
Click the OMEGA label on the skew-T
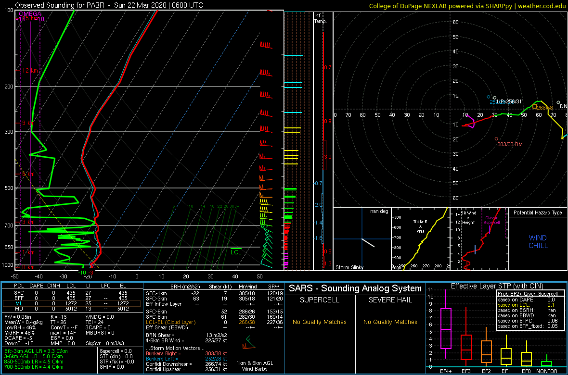pos(30,14)
